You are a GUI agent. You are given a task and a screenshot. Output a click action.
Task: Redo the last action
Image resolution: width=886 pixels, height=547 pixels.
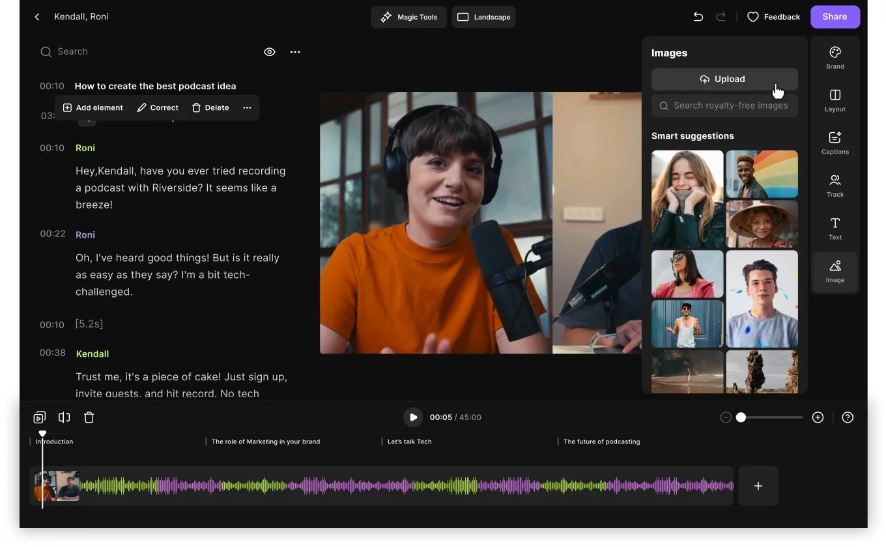(721, 17)
